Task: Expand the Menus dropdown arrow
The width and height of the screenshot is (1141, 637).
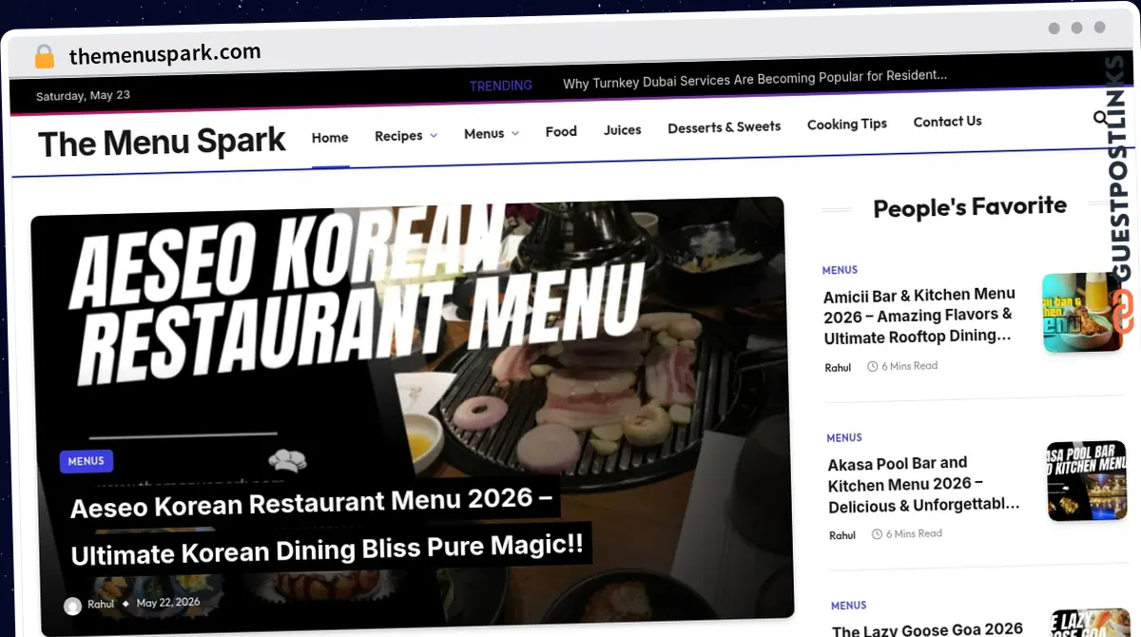Action: tap(515, 133)
